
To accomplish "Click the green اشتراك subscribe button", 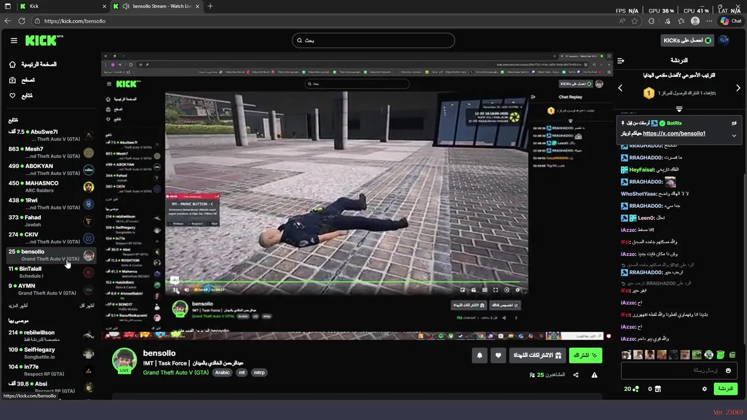I will point(585,355).
